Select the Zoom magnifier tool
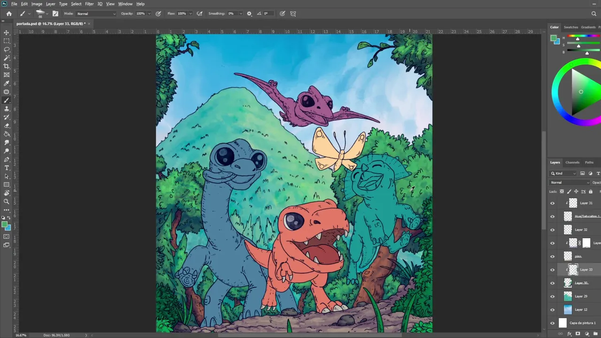The width and height of the screenshot is (601, 338). [7, 201]
